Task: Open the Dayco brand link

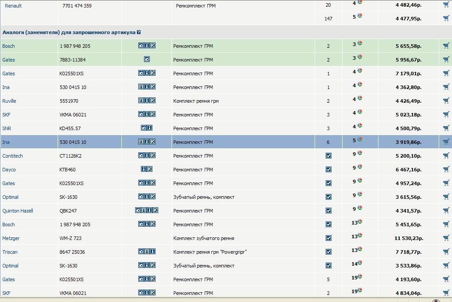Action: point(9,170)
